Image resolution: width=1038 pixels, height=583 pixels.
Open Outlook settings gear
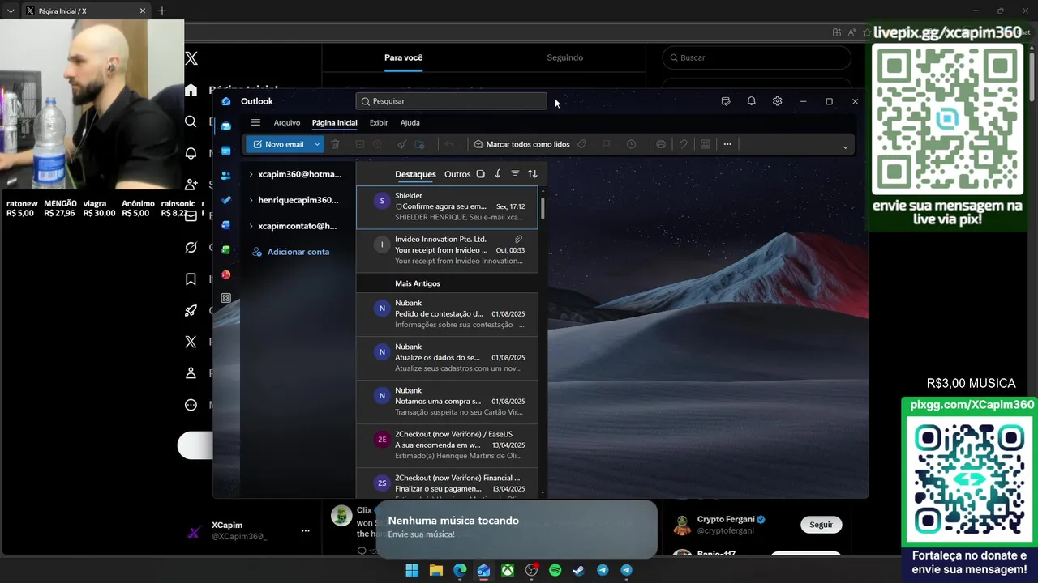coord(777,101)
